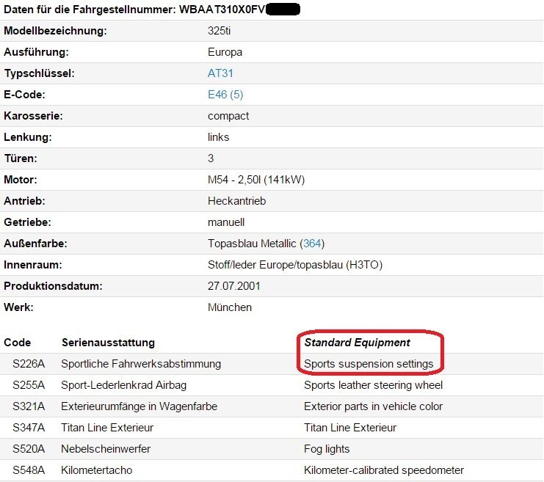Click the 'compact' Karosserie value
The height and width of the screenshot is (482, 544).
click(228, 116)
